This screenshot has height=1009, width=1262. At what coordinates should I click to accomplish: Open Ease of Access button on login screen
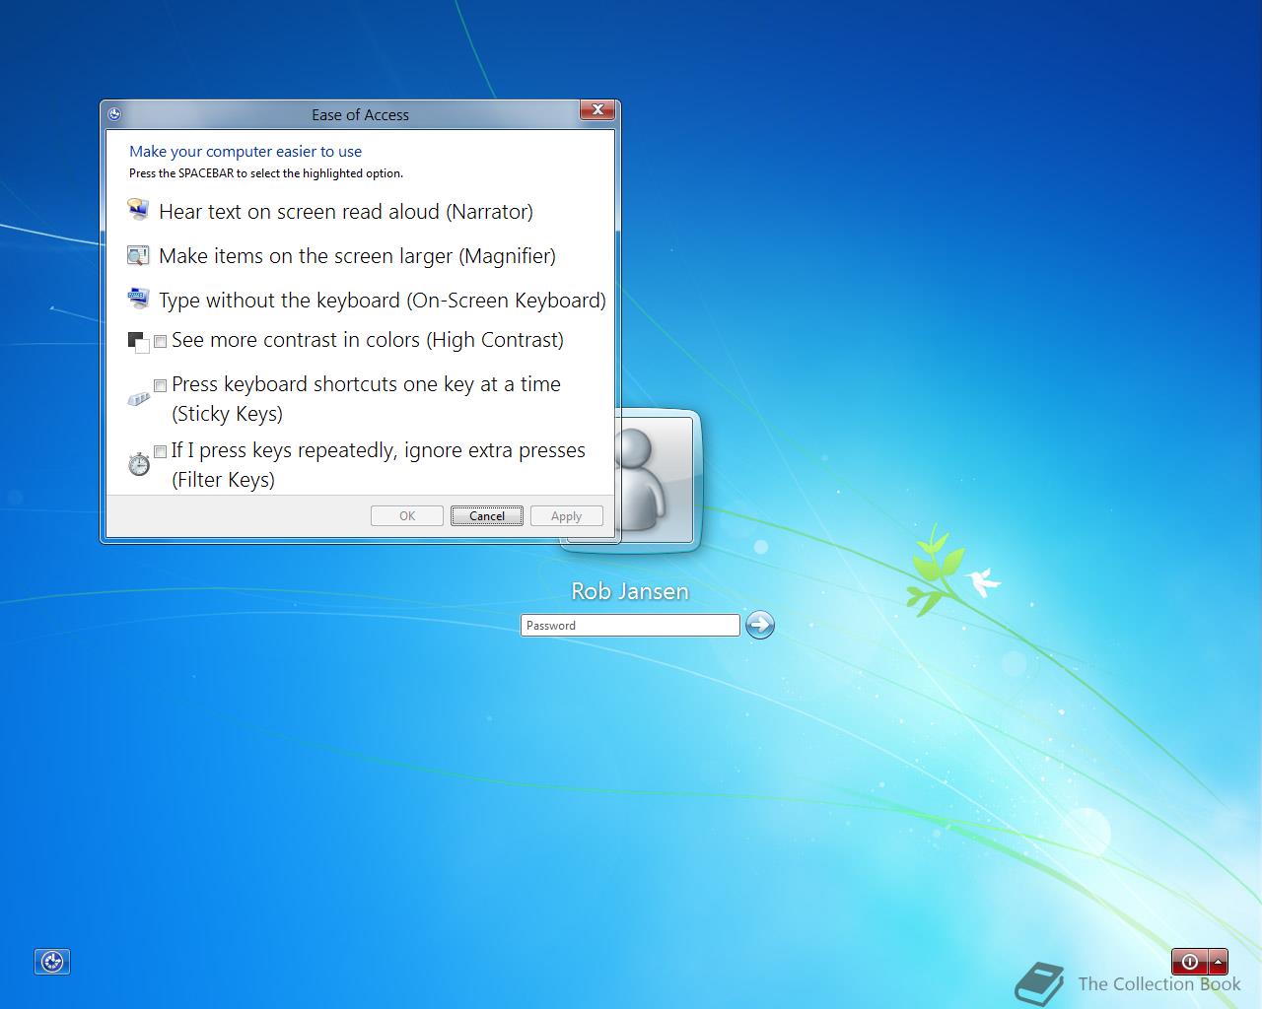tap(52, 962)
